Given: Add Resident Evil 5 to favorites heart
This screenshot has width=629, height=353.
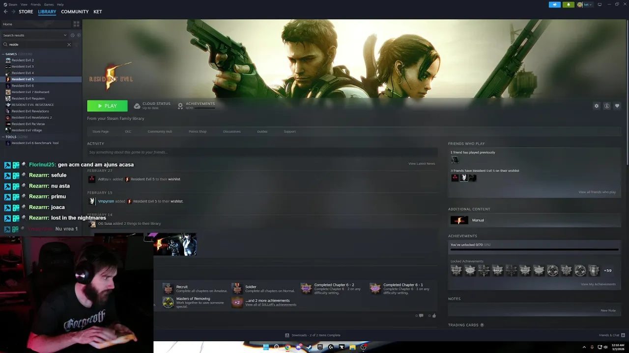Looking at the screenshot, I should coord(617,106).
